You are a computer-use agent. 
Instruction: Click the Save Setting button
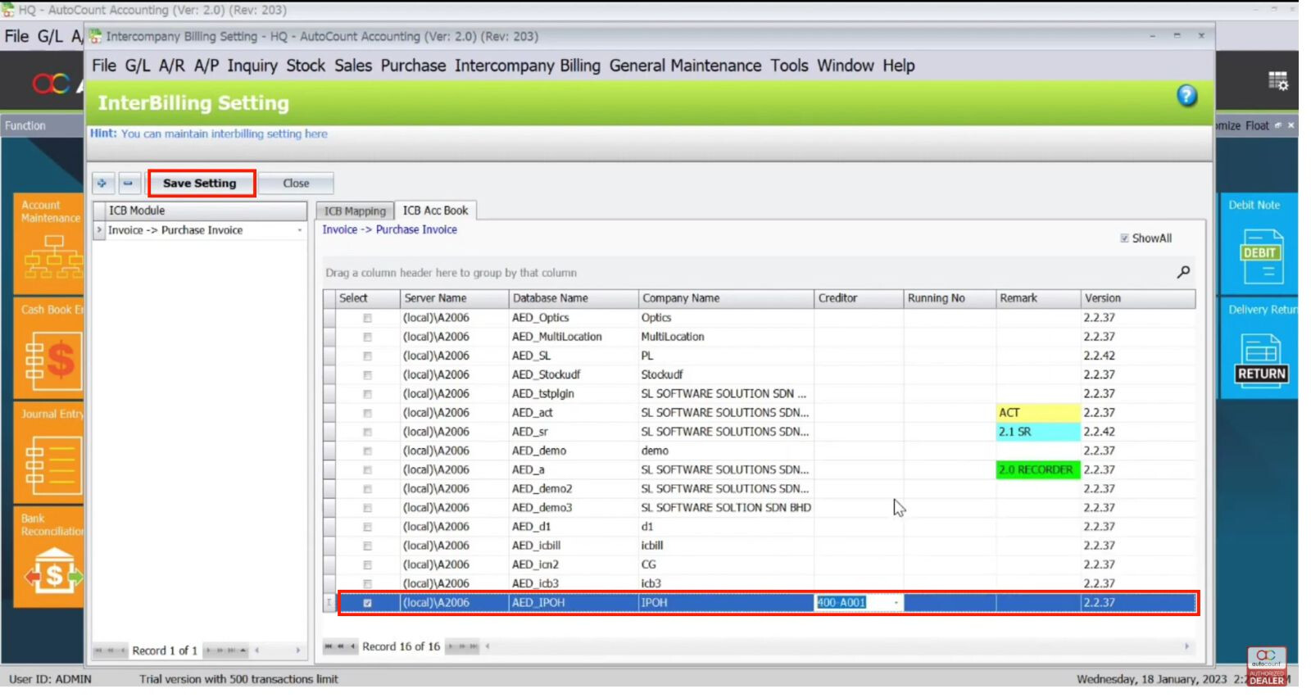click(200, 184)
